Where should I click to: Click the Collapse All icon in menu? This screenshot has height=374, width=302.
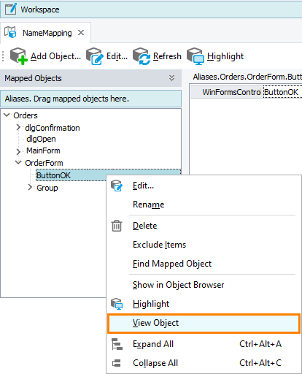pos(117,363)
